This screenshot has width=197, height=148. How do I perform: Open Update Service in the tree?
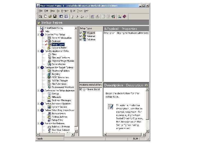(x=59, y=107)
